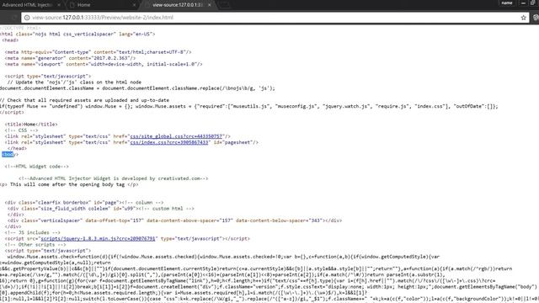Click the div id="u99" custom html line
Screen dimensions: 539x303
(x=101, y=209)
